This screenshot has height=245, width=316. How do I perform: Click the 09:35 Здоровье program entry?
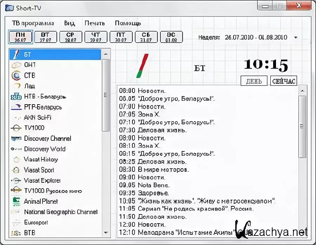[144, 193]
